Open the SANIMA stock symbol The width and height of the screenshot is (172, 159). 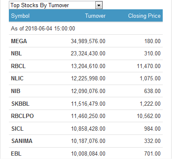pos(22,141)
